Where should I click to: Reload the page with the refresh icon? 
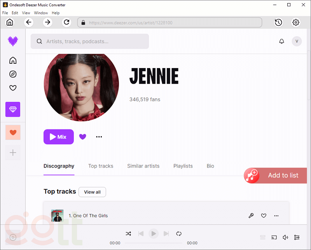pyautogui.click(x=66, y=23)
